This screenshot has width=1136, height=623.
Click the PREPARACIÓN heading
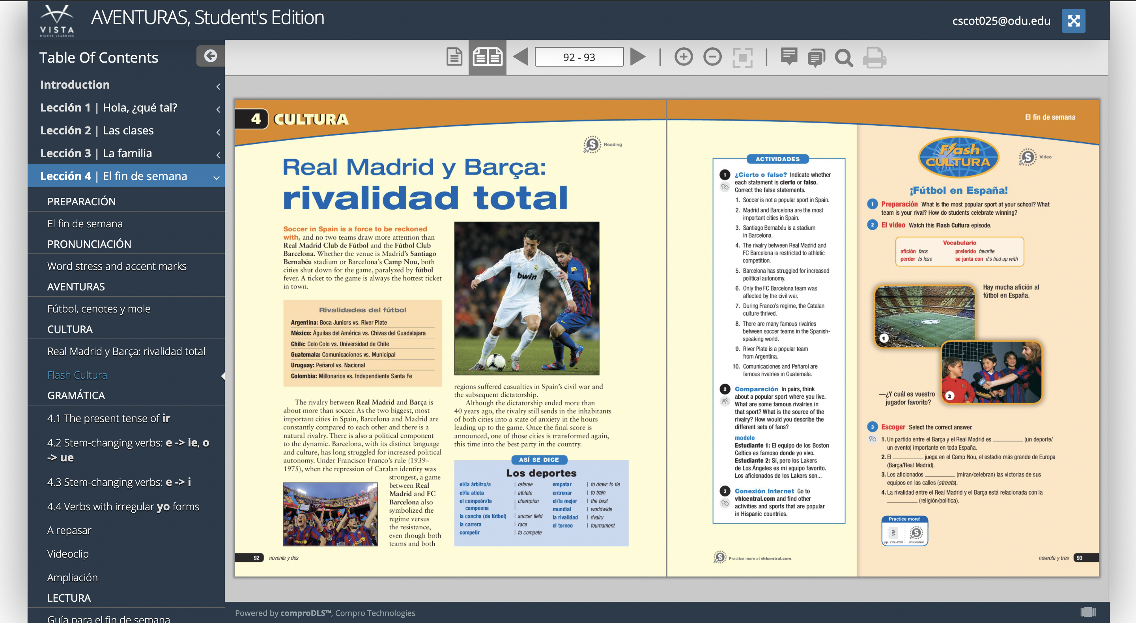(x=81, y=201)
